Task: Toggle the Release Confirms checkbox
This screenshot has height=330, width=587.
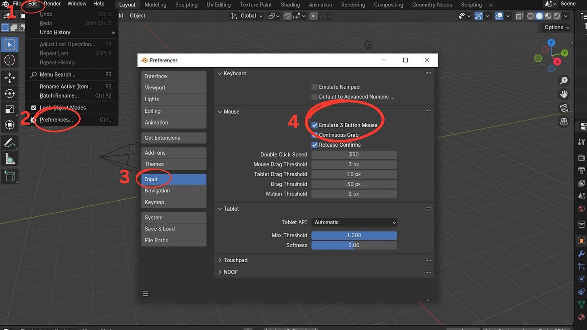Action: tap(314, 145)
